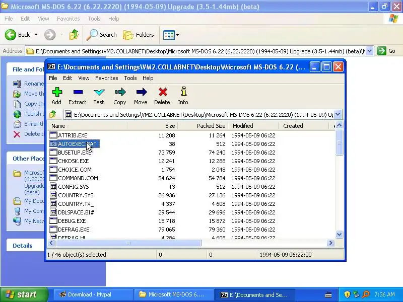Image resolution: width=403 pixels, height=302 pixels.
Task: Click the horizontal scrollbar left arrow in 7-Zip
Action: (51, 243)
